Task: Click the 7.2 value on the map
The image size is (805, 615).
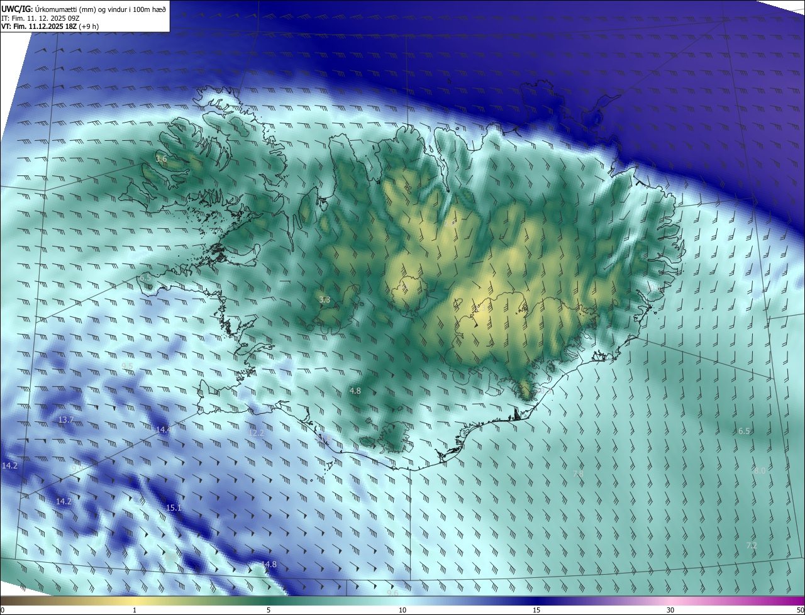Action: point(752,546)
